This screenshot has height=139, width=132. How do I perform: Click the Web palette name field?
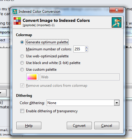(x=80, y=77)
